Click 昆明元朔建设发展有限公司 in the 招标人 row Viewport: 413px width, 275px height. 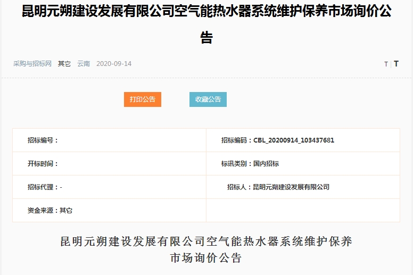click(291, 187)
